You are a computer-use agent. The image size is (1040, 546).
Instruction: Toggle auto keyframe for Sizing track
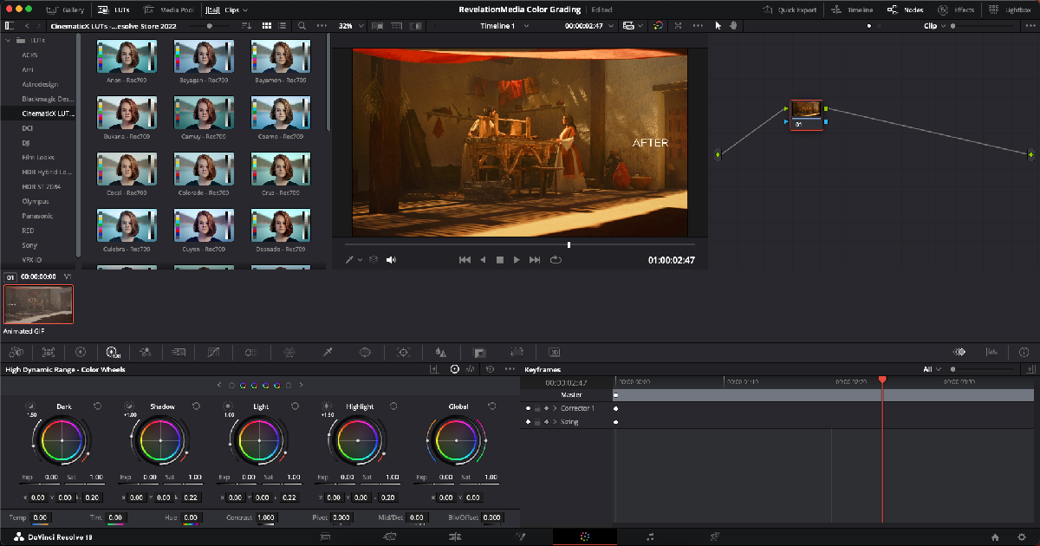[x=546, y=422]
